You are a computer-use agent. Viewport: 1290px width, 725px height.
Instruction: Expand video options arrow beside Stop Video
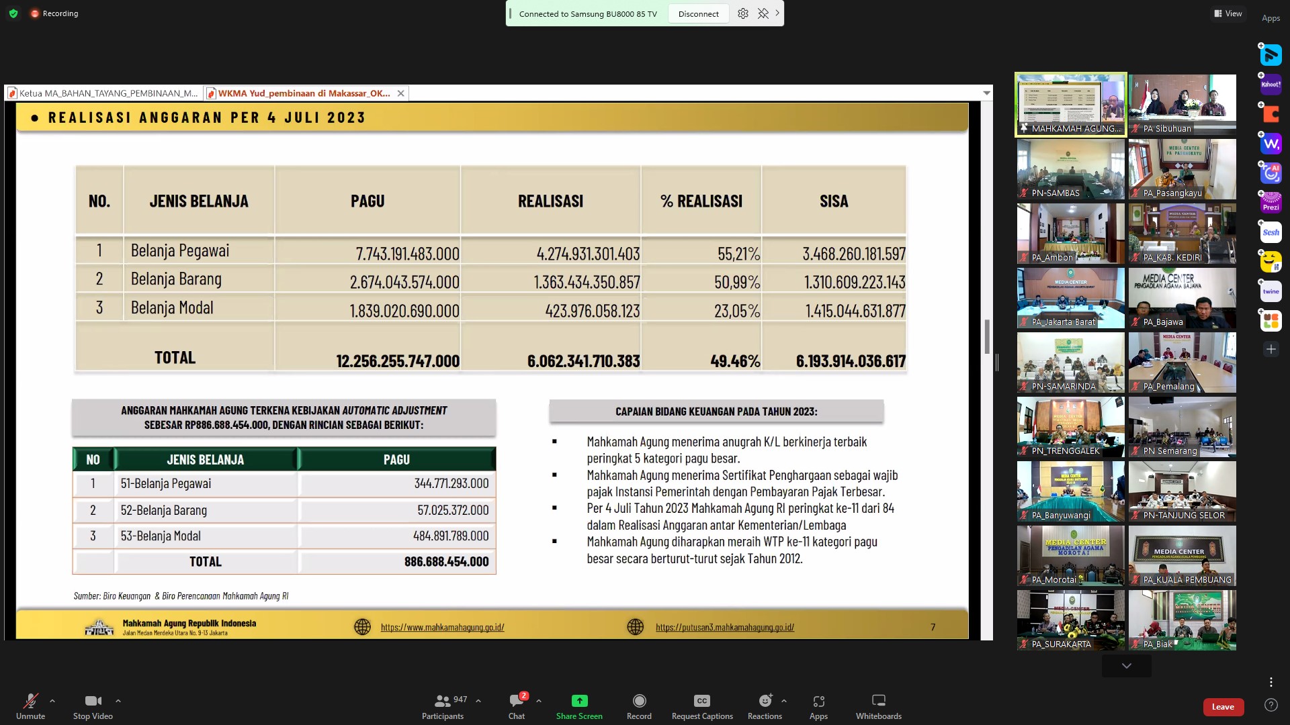pos(118,701)
